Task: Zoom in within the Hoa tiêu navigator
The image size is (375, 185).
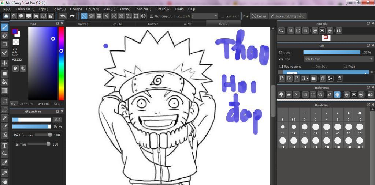Action: click(x=290, y=31)
